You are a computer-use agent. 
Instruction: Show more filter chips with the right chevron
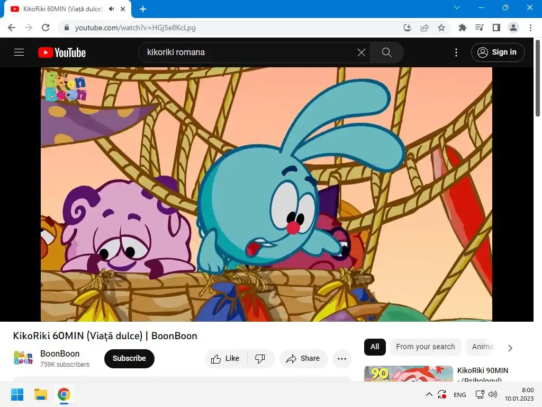click(510, 348)
